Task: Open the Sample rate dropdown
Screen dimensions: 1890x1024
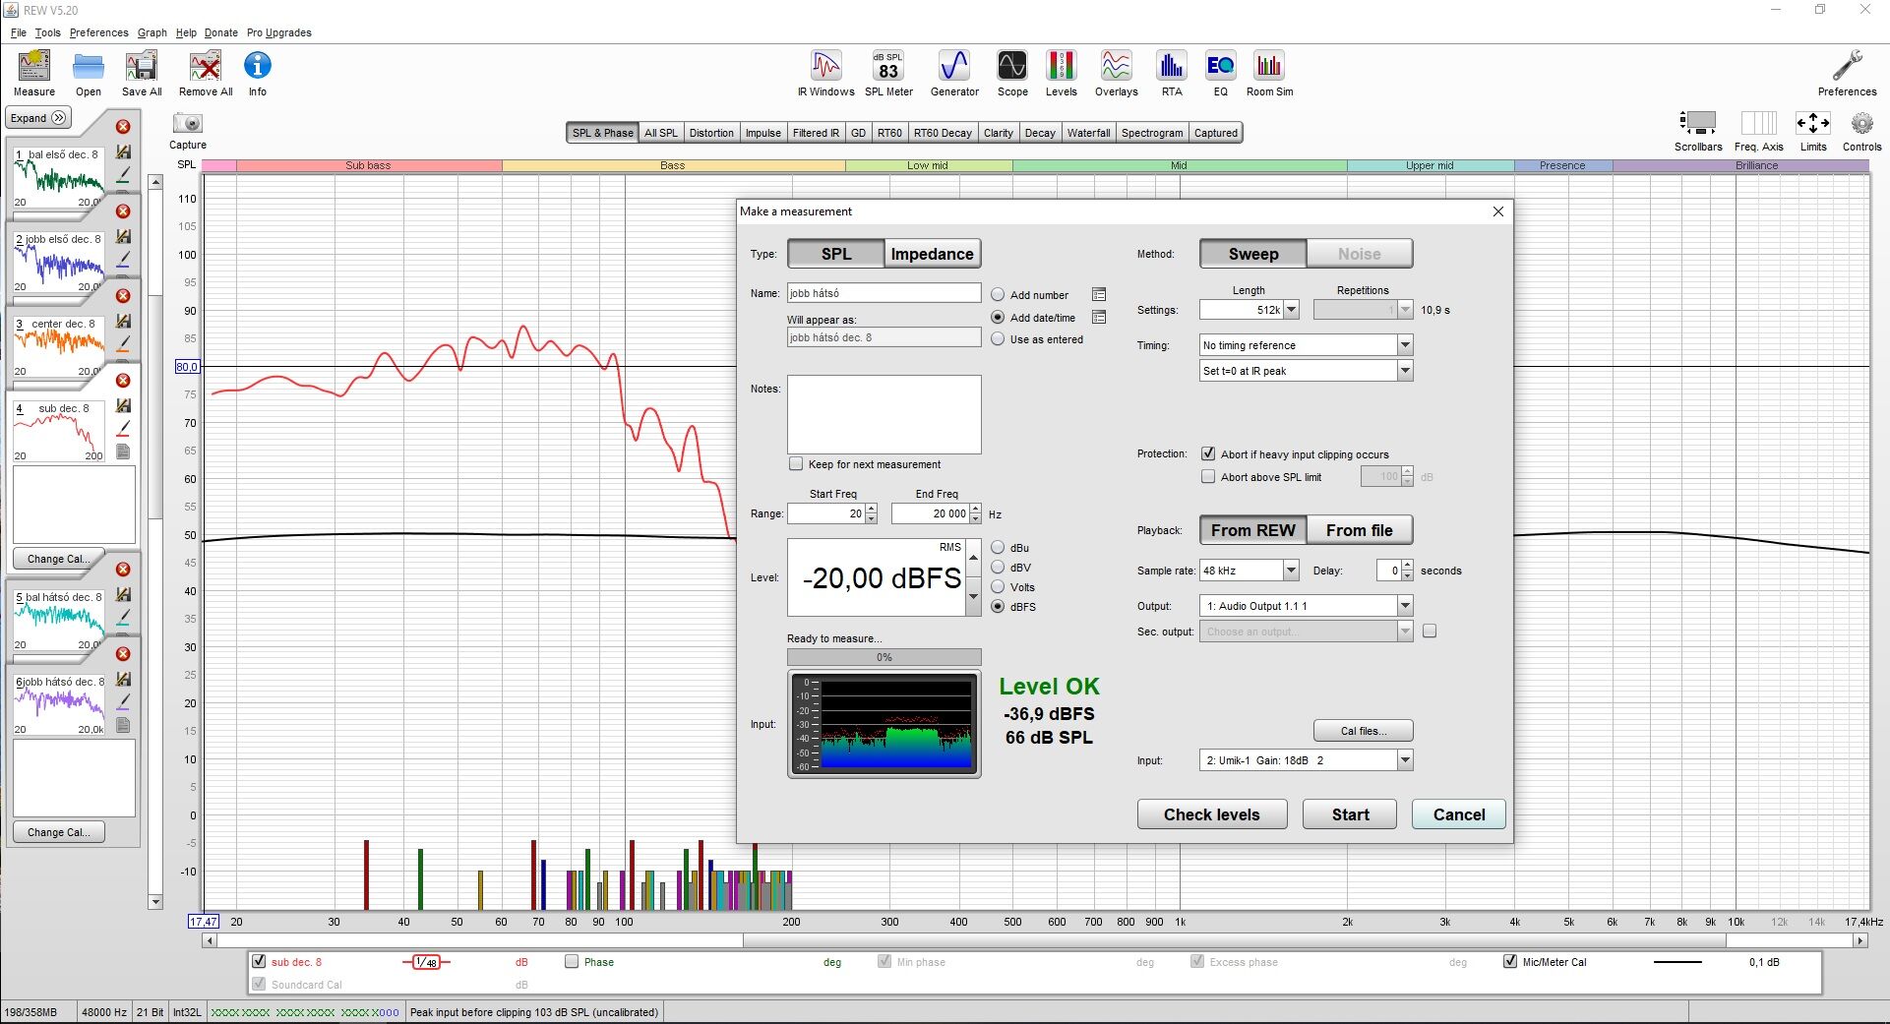Action: [x=1291, y=571]
